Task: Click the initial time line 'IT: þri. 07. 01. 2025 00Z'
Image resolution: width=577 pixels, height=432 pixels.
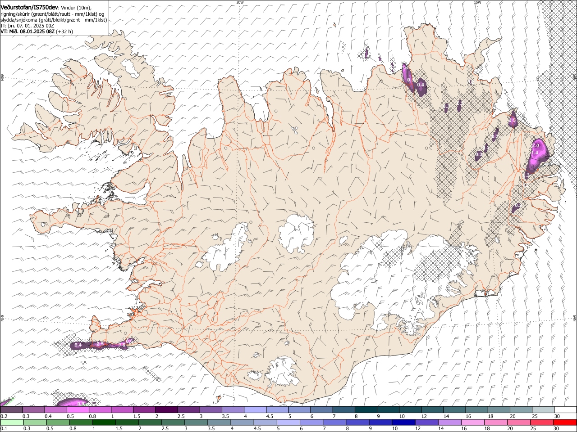Action: tap(27, 26)
